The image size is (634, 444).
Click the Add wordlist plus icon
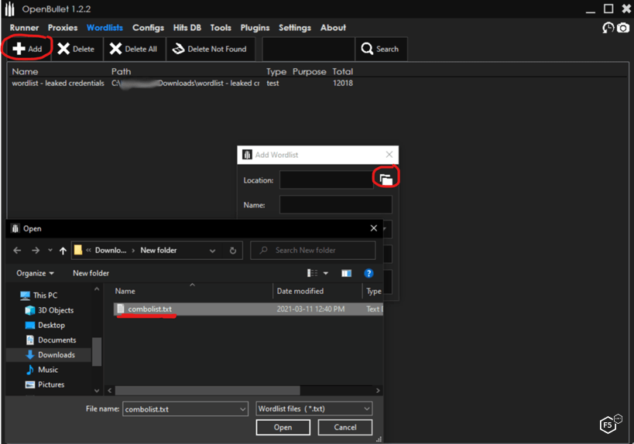[19, 49]
